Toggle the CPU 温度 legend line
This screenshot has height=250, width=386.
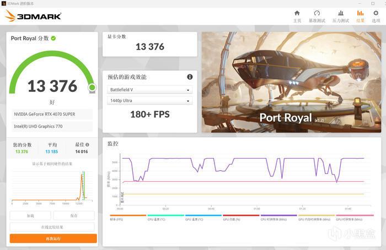(x=165, y=218)
